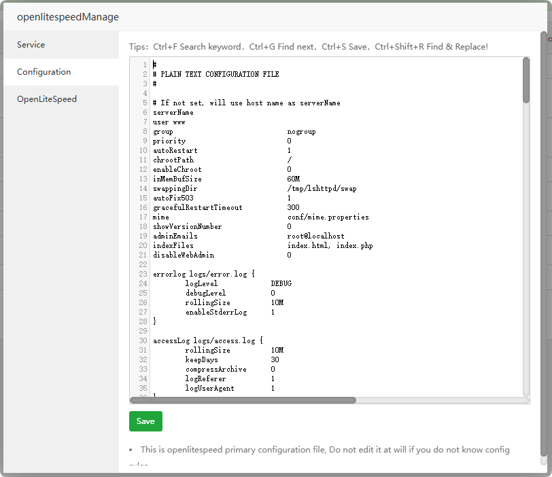552x477 pixels.
Task: Click the 'DEBUG' logLevel value
Action: point(281,283)
